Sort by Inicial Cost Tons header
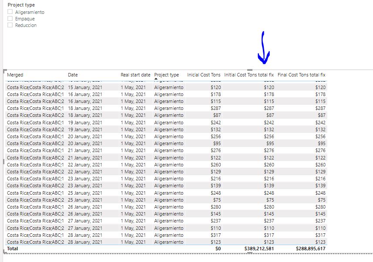 coord(204,75)
